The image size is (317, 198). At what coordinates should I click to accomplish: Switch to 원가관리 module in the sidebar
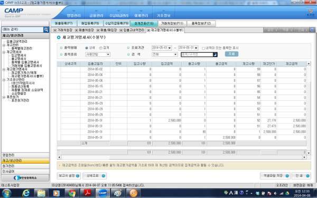(25, 166)
